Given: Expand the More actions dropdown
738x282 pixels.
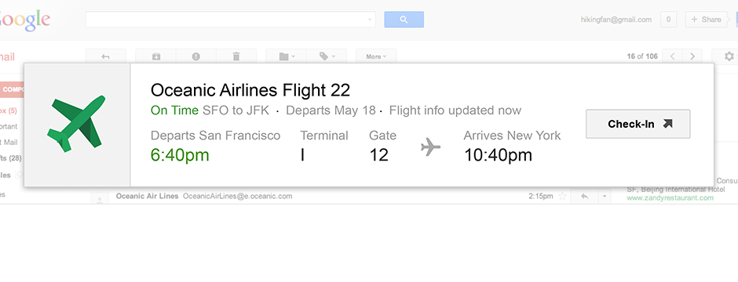Looking at the screenshot, I should tap(376, 56).
